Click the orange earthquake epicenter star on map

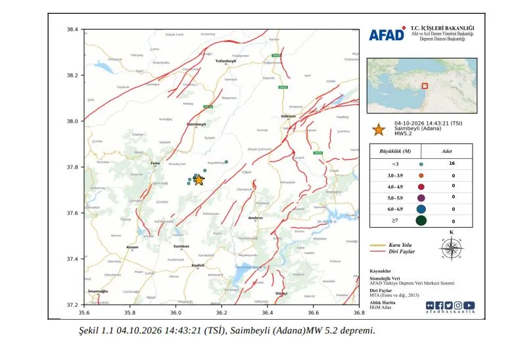199,180
